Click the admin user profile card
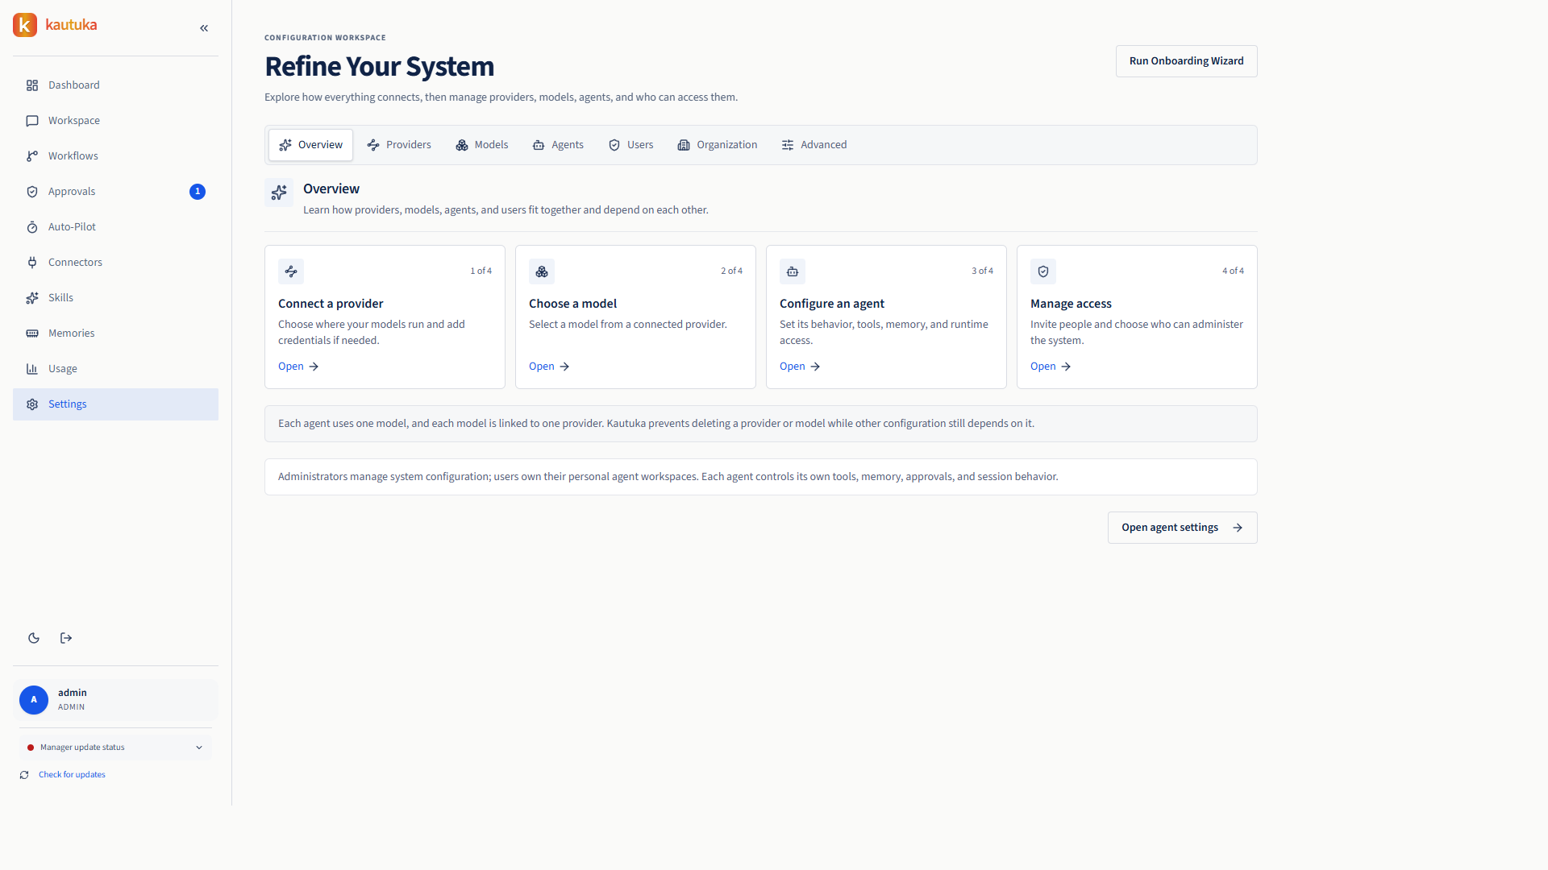This screenshot has width=1548, height=870. pos(115,700)
